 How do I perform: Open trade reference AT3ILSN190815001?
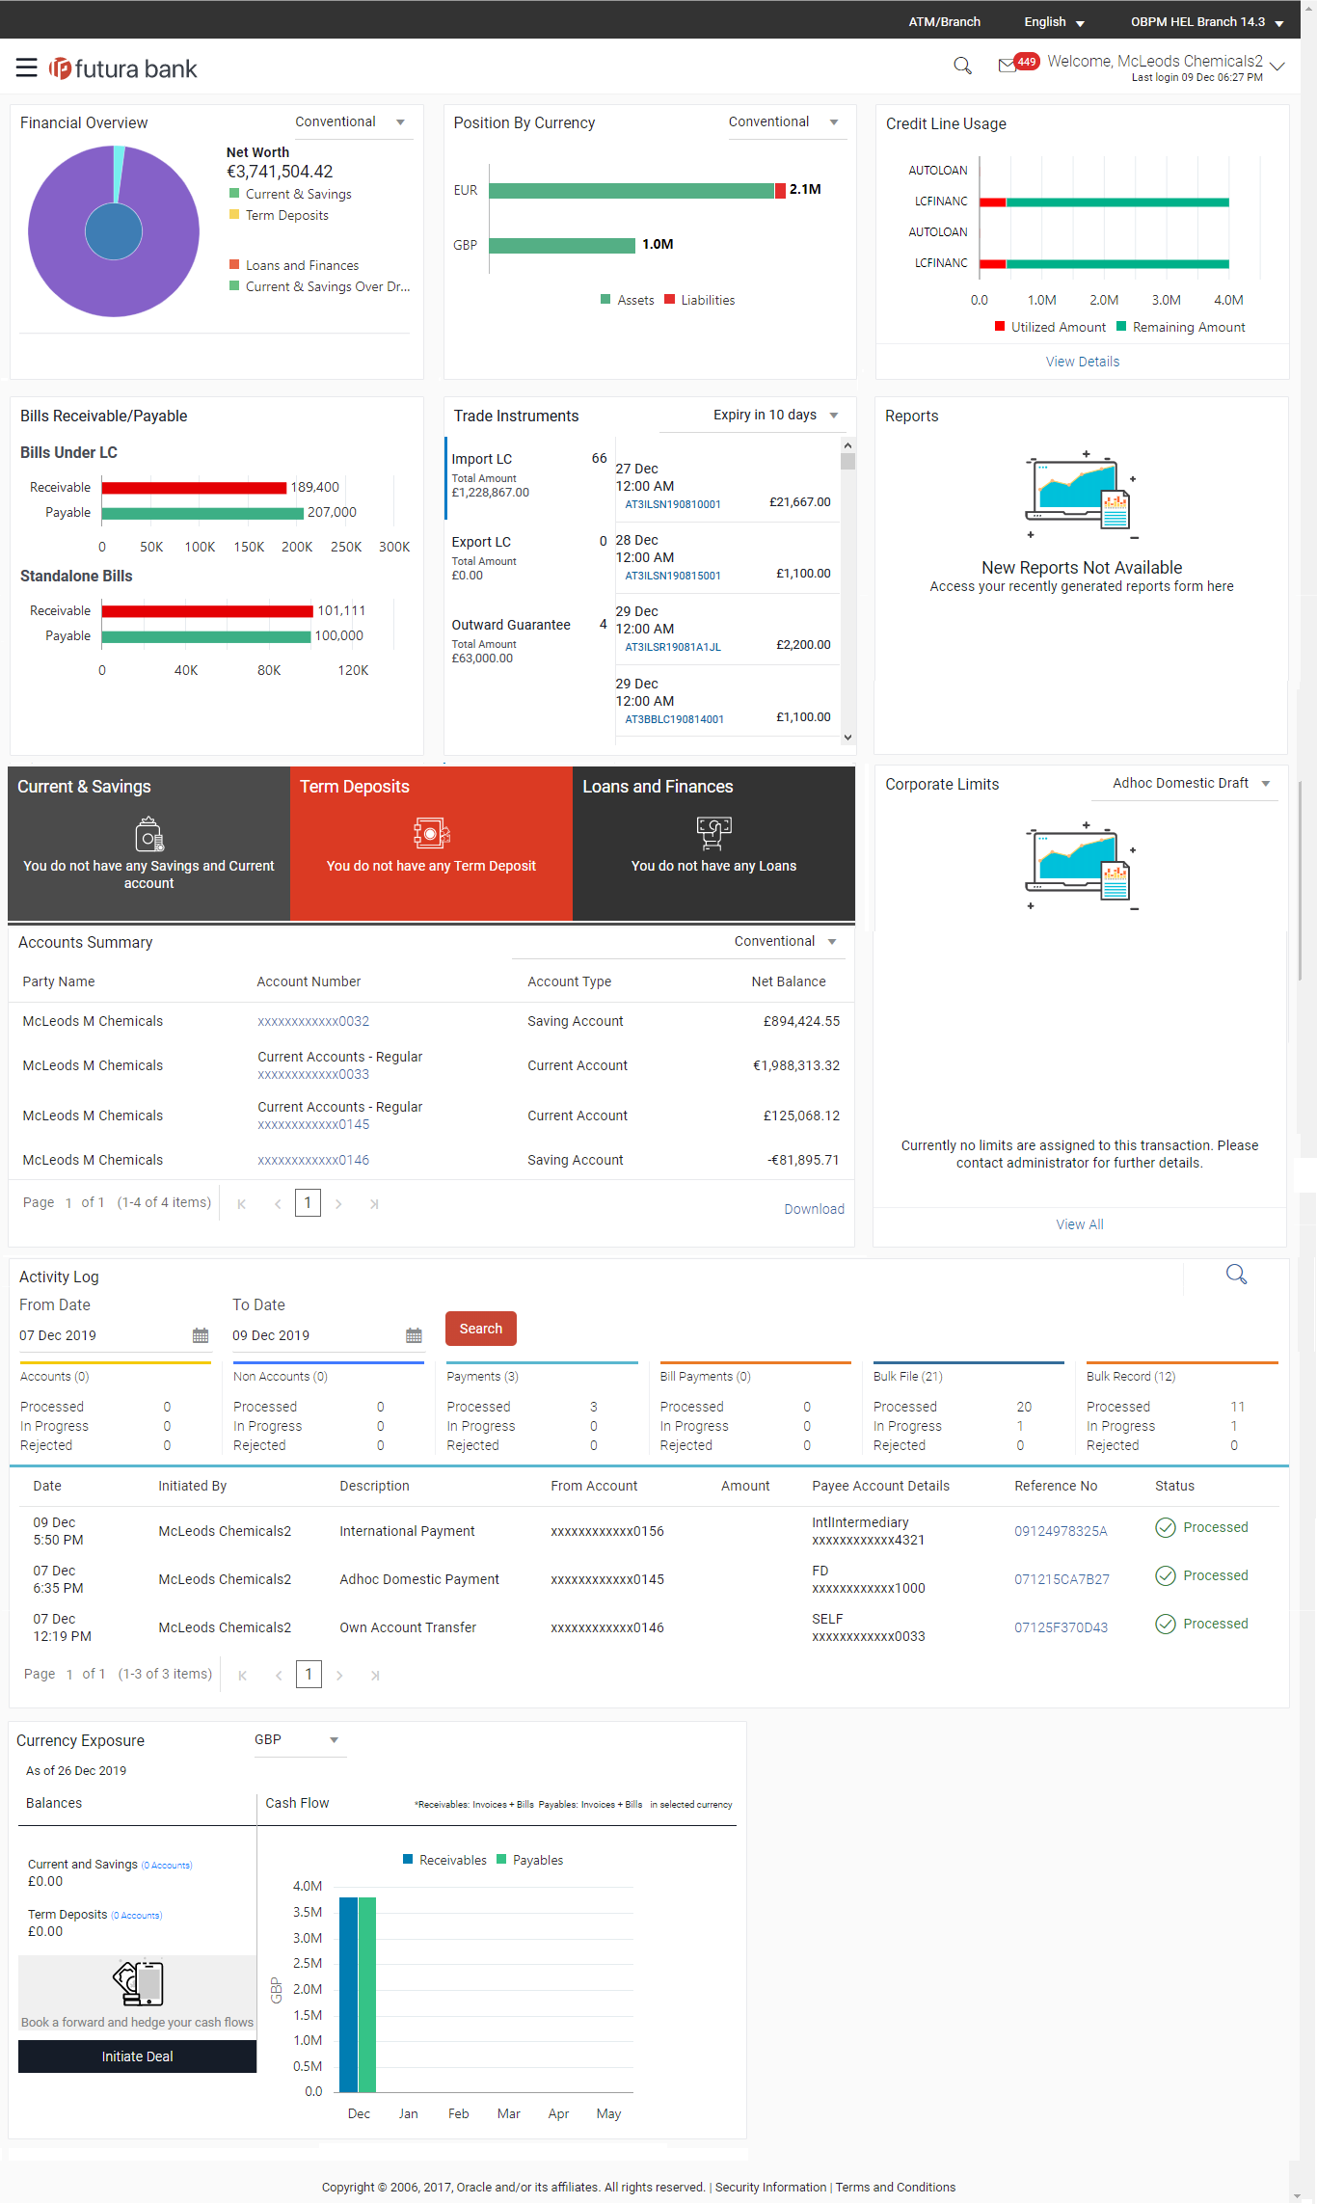click(672, 576)
